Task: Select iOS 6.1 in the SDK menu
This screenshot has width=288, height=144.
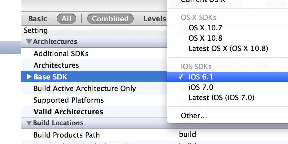Action: pyautogui.click(x=228, y=77)
